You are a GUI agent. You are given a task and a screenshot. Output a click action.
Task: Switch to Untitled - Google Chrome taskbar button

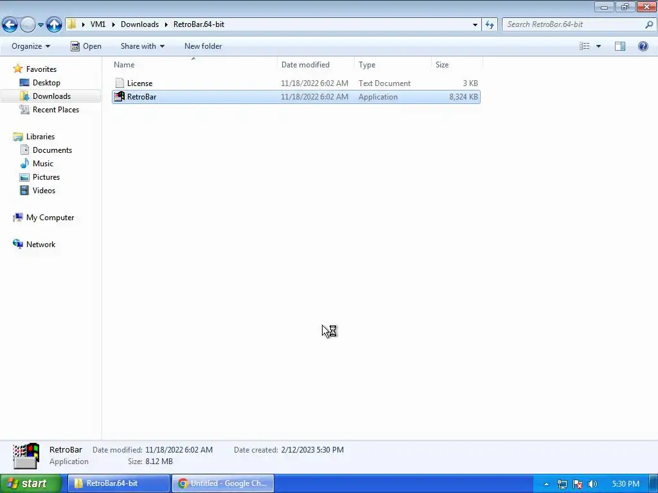(223, 483)
